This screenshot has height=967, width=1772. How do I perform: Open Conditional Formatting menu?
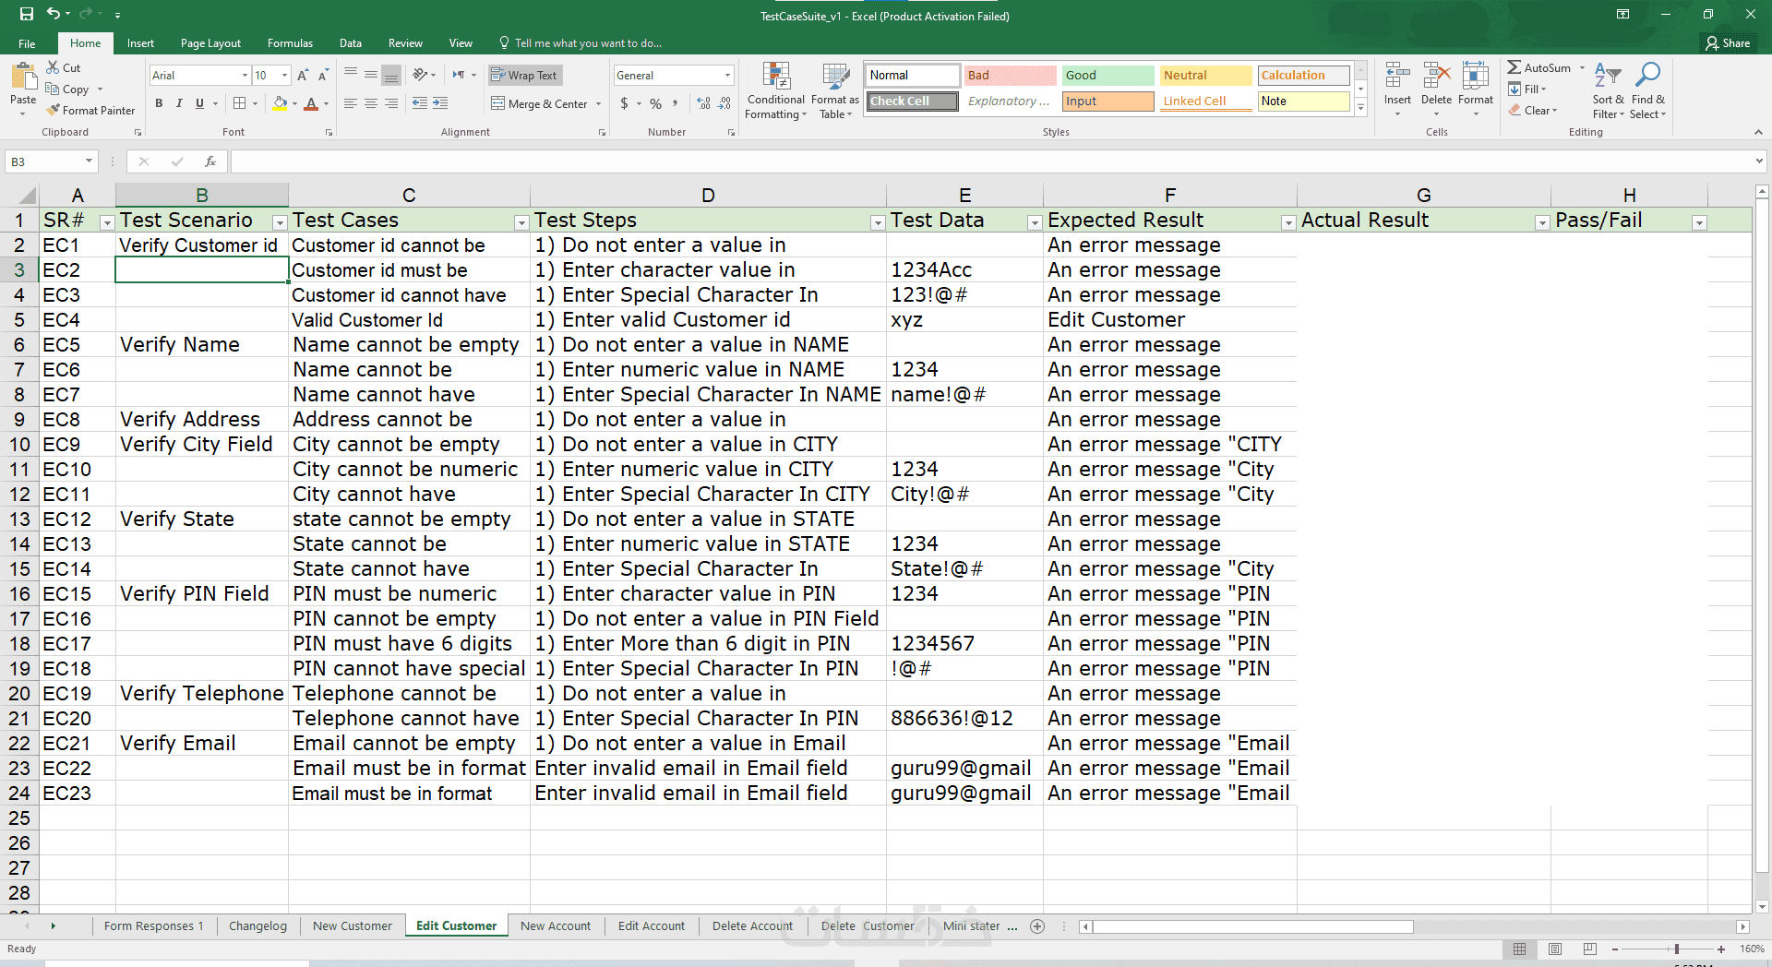(x=776, y=90)
